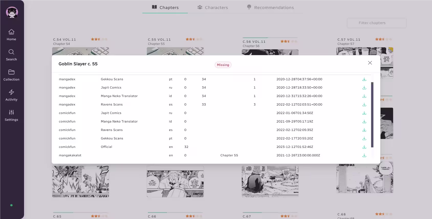This screenshot has height=219, width=432.
Task: Click the C.68 chapter label
Action: pyautogui.click(x=342, y=214)
